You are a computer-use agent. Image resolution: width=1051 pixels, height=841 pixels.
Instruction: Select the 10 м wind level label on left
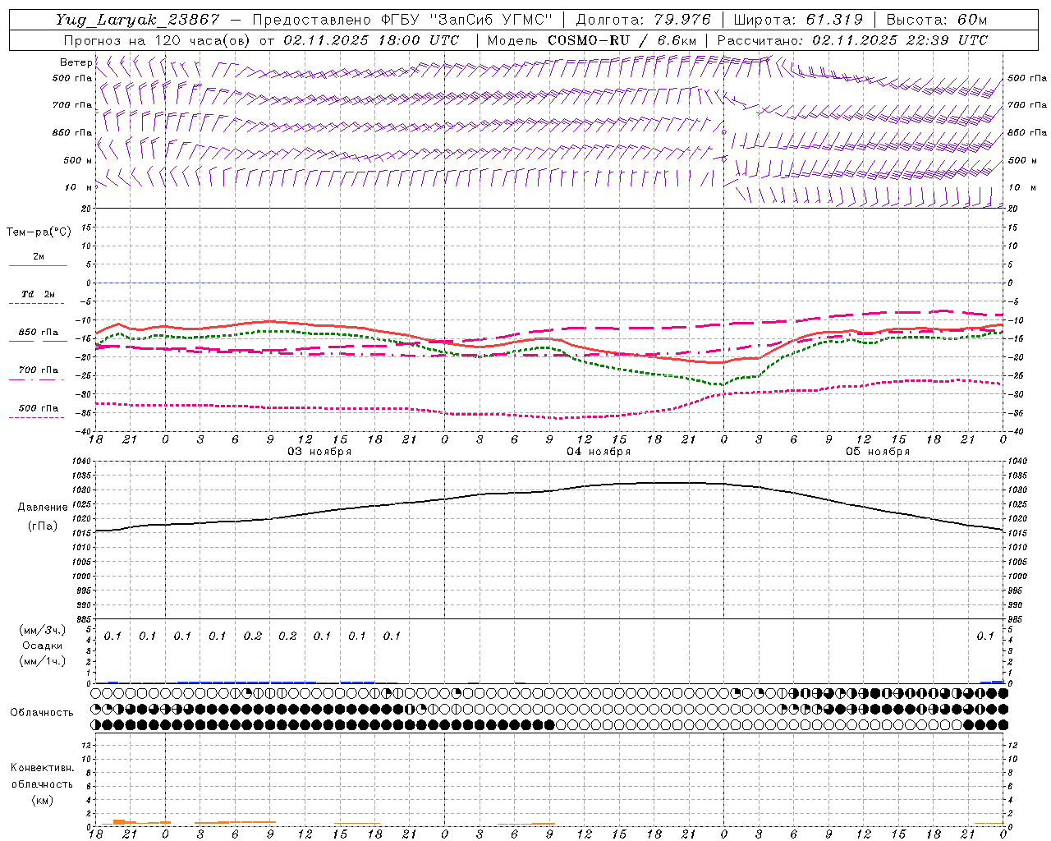click(79, 187)
